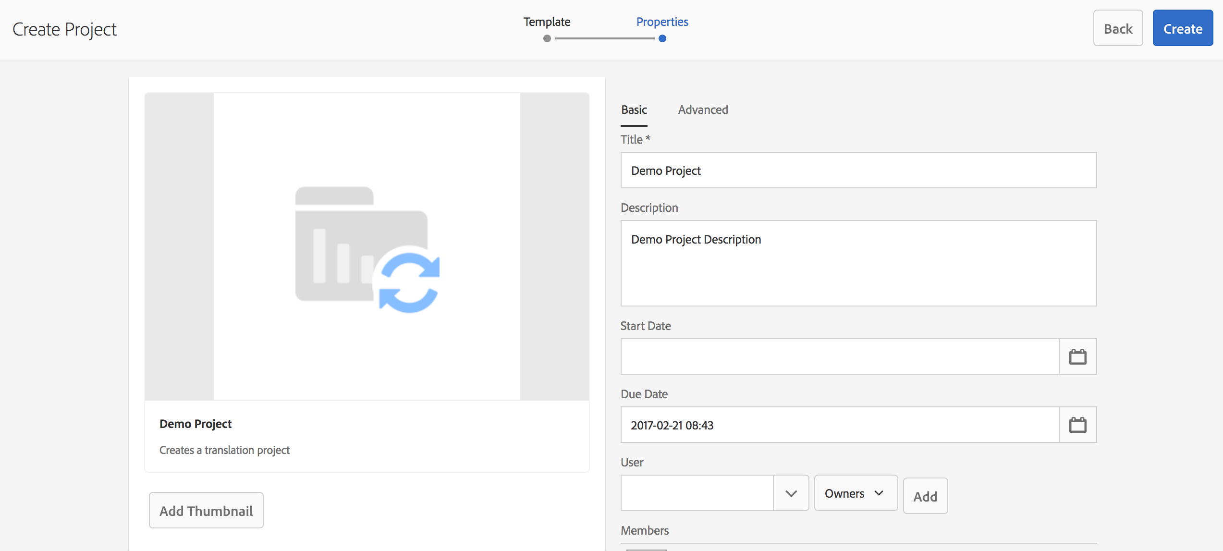Open the Start Date calendar picker
The height and width of the screenshot is (551, 1223).
[1077, 356]
